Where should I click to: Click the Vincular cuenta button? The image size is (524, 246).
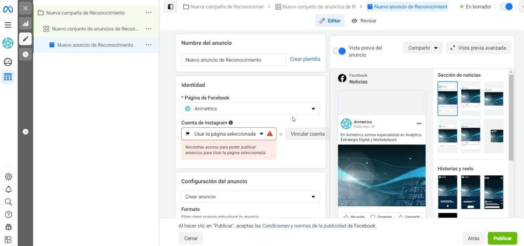307,134
